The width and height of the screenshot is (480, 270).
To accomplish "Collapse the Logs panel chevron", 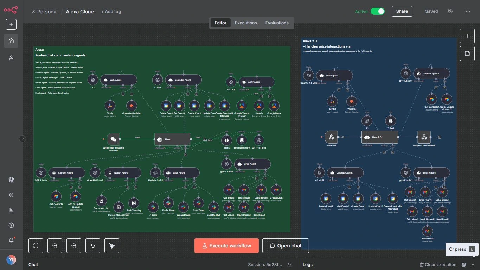I will click(x=473, y=265).
